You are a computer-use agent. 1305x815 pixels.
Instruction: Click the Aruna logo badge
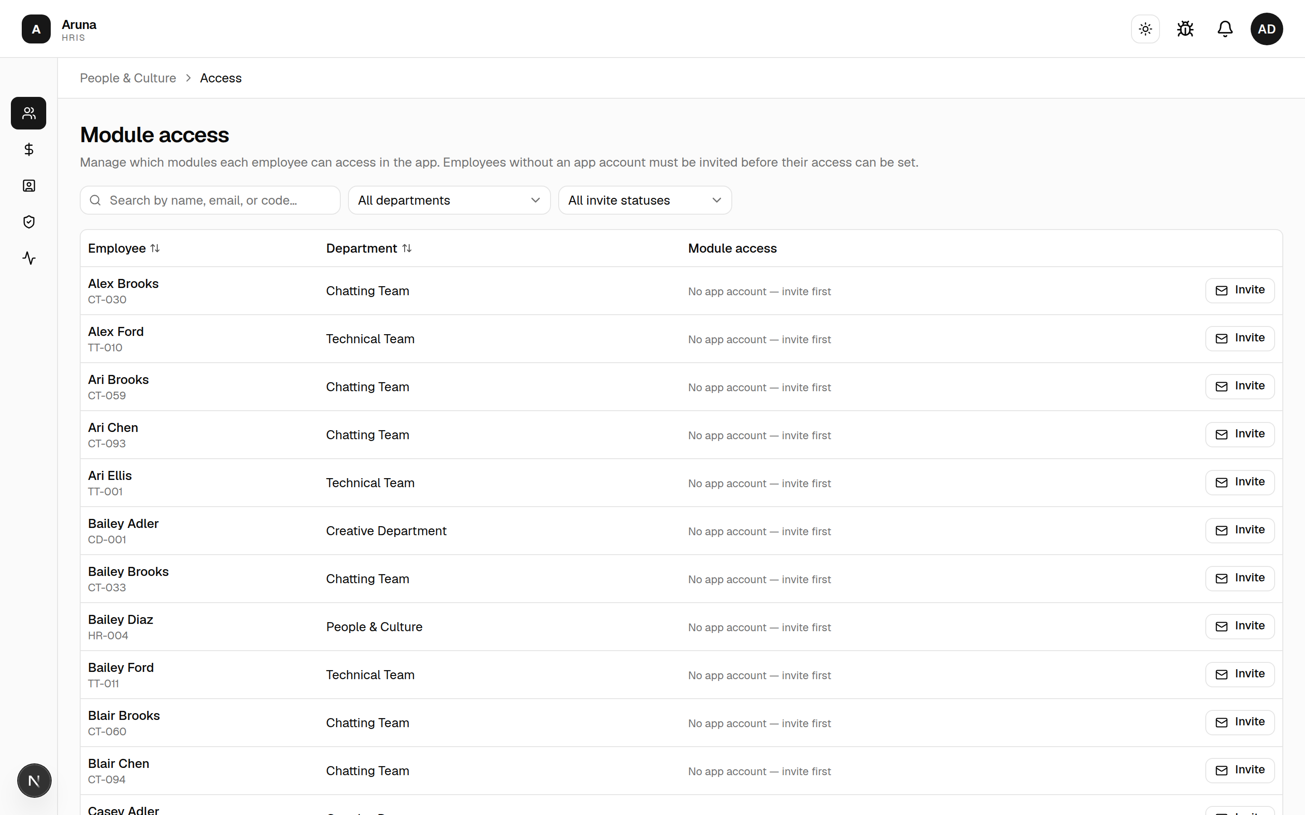pyautogui.click(x=36, y=29)
